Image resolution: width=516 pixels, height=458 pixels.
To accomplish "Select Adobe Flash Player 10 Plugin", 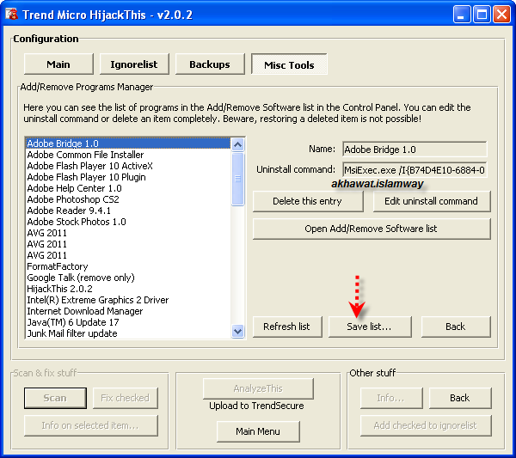I will [128, 177].
